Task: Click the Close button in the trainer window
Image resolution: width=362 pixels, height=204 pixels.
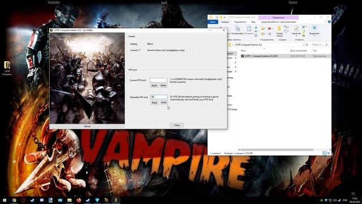Action: pyautogui.click(x=177, y=125)
